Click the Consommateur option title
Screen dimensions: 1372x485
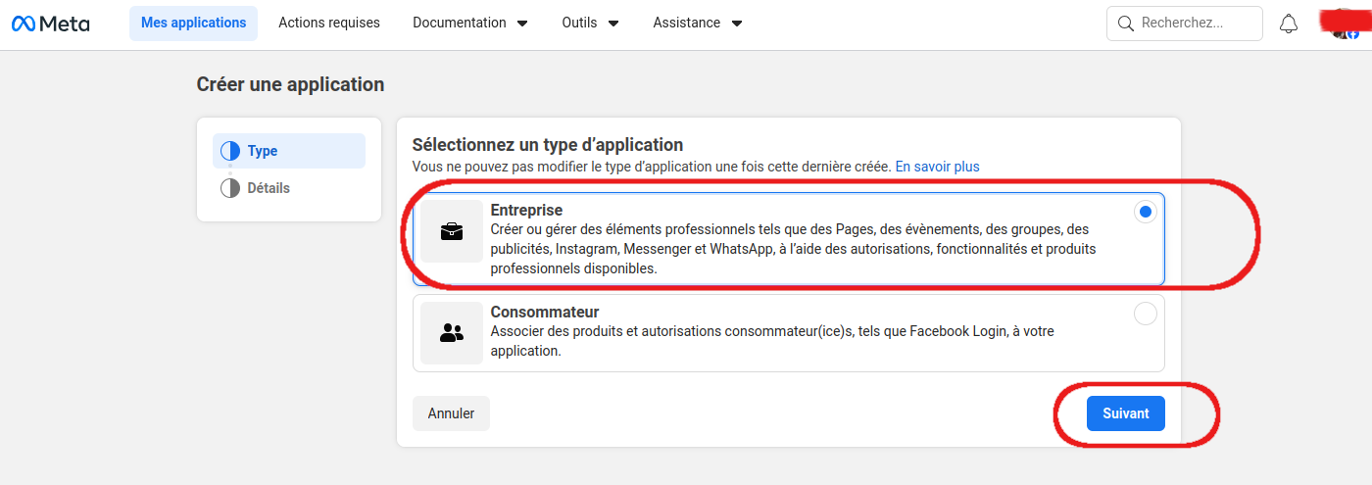(545, 313)
